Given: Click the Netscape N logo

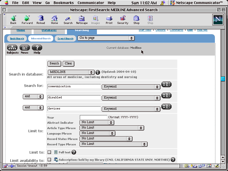Looking at the screenshot, I should [218, 20].
